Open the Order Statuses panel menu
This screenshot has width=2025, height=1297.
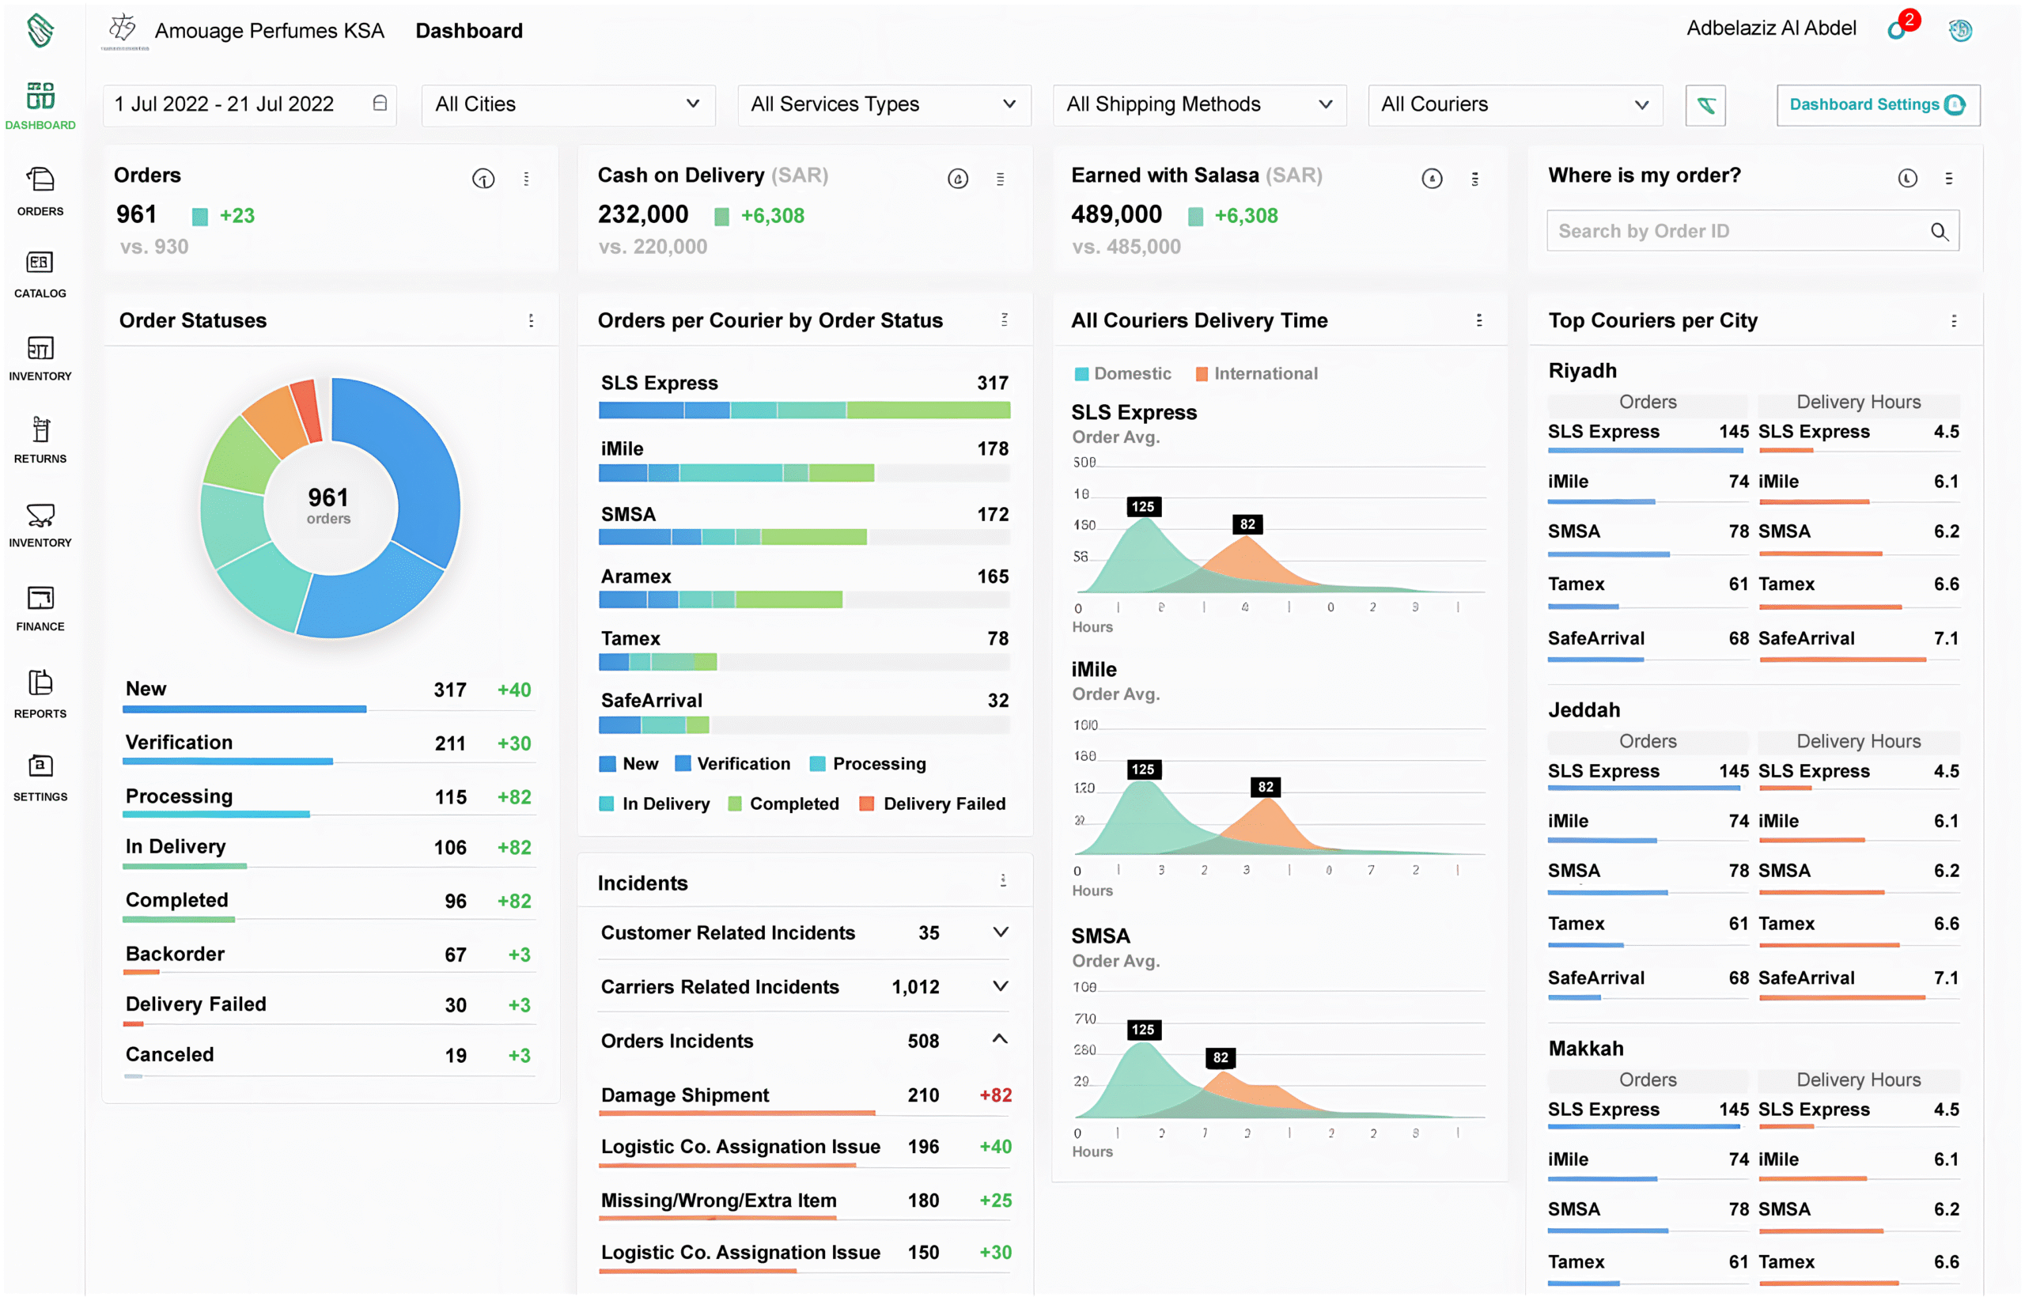pyautogui.click(x=531, y=320)
